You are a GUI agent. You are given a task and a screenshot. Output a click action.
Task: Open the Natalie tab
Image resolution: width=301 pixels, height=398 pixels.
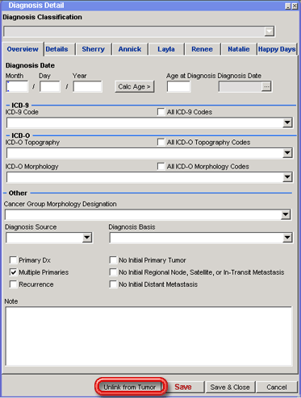pyautogui.click(x=239, y=49)
